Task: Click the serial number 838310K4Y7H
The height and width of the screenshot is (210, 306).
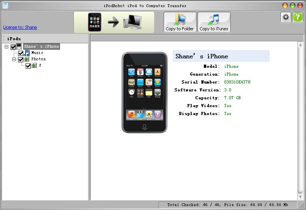Action: tap(237, 82)
